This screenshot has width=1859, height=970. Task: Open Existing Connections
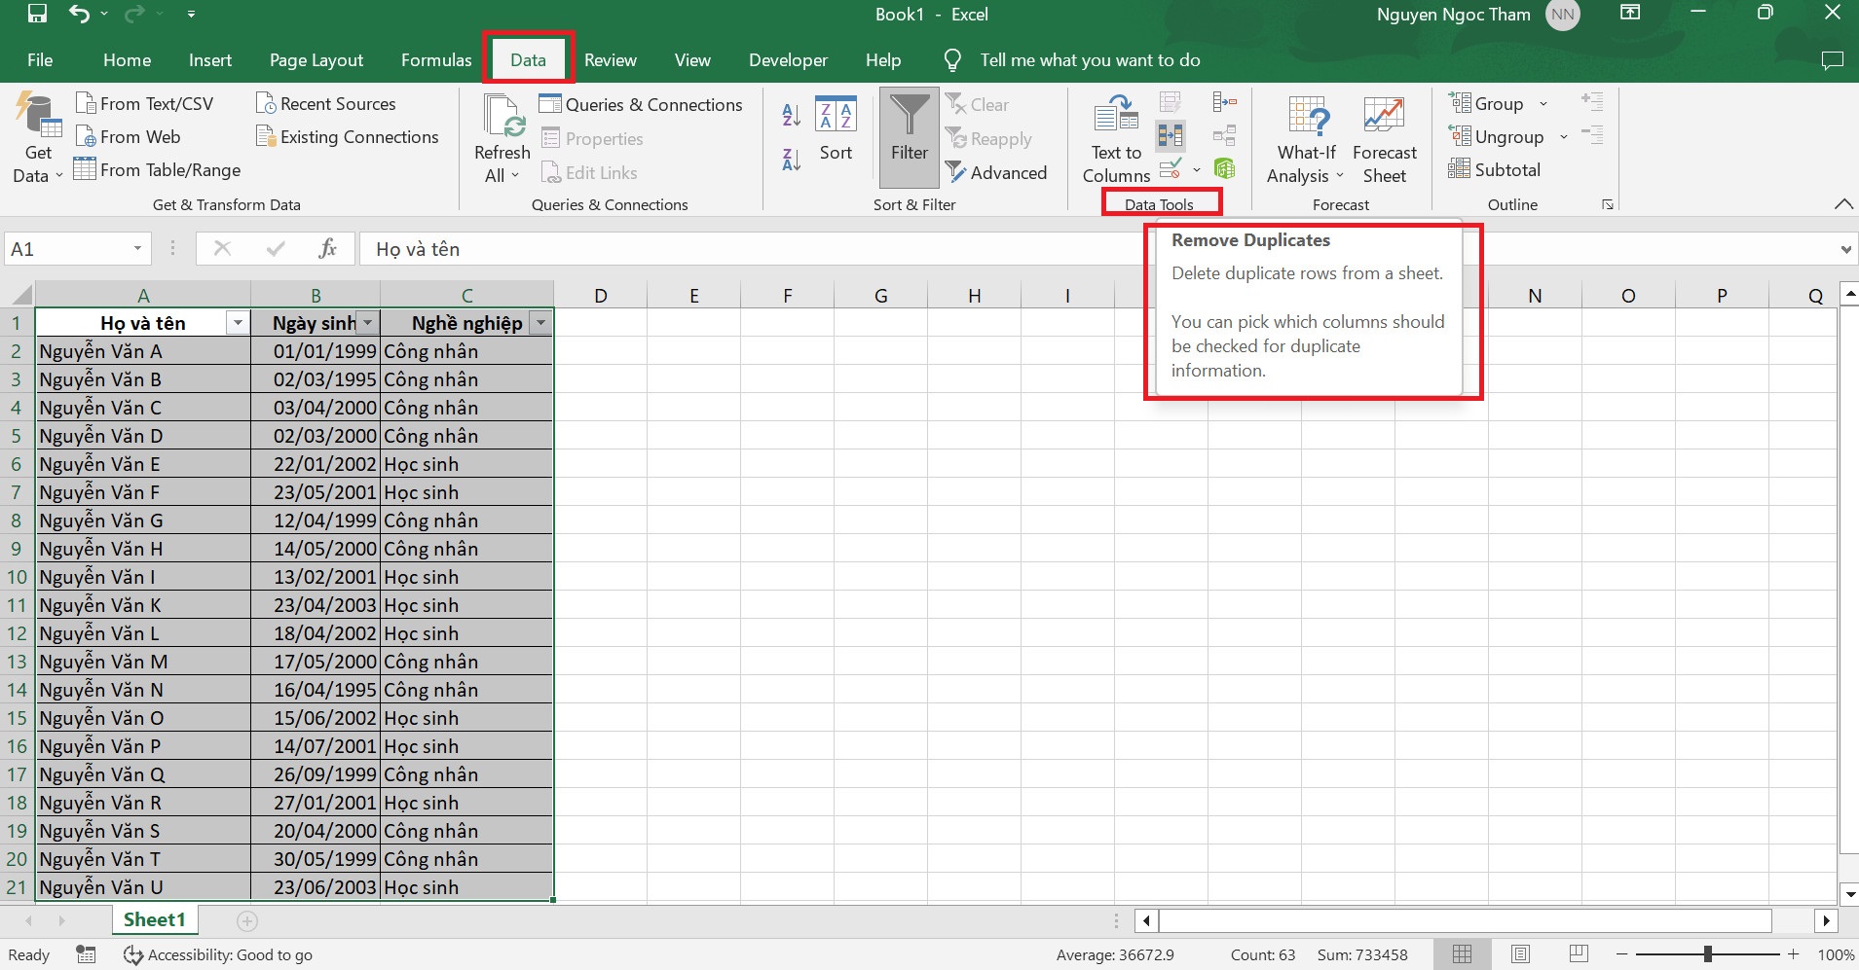point(347,137)
